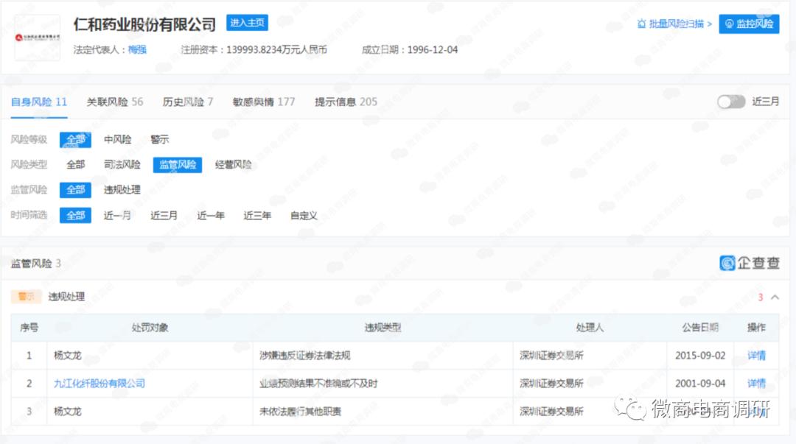The width and height of the screenshot is (796, 444).
Task: Open 详情 for the 2015-09-02 record
Action: pos(756,355)
